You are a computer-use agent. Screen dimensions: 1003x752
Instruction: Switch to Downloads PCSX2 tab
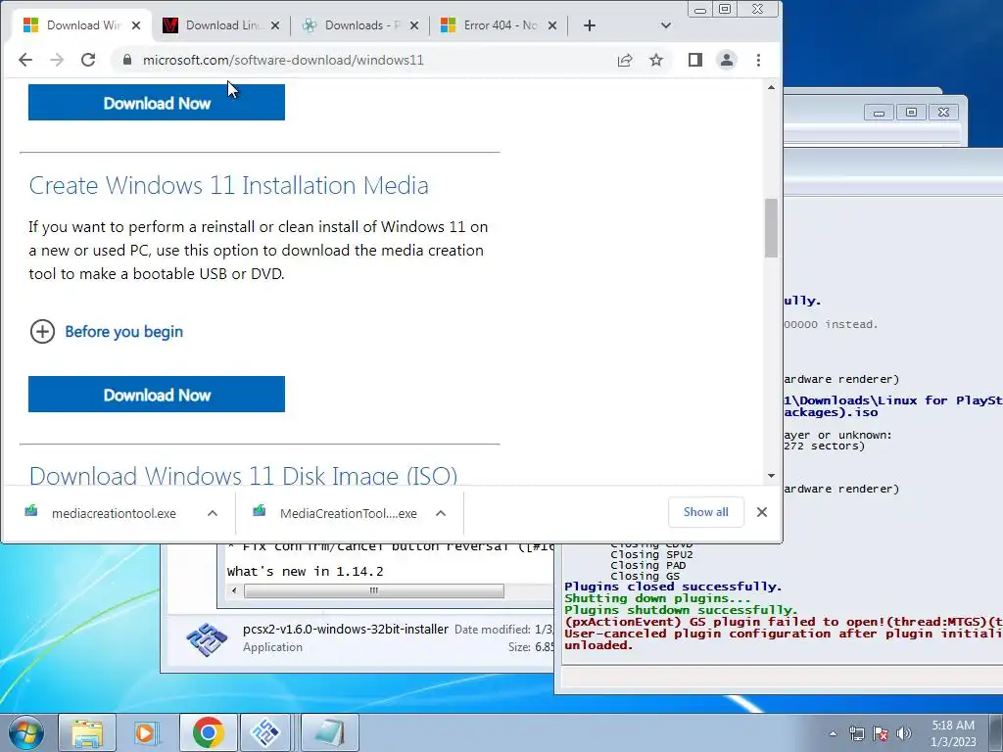[362, 25]
